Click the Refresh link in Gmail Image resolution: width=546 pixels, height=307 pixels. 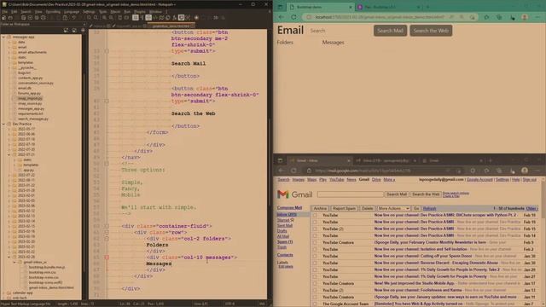coord(429,208)
